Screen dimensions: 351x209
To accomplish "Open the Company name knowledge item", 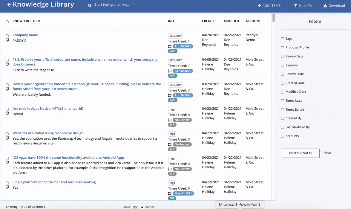I will tap(25, 35).
